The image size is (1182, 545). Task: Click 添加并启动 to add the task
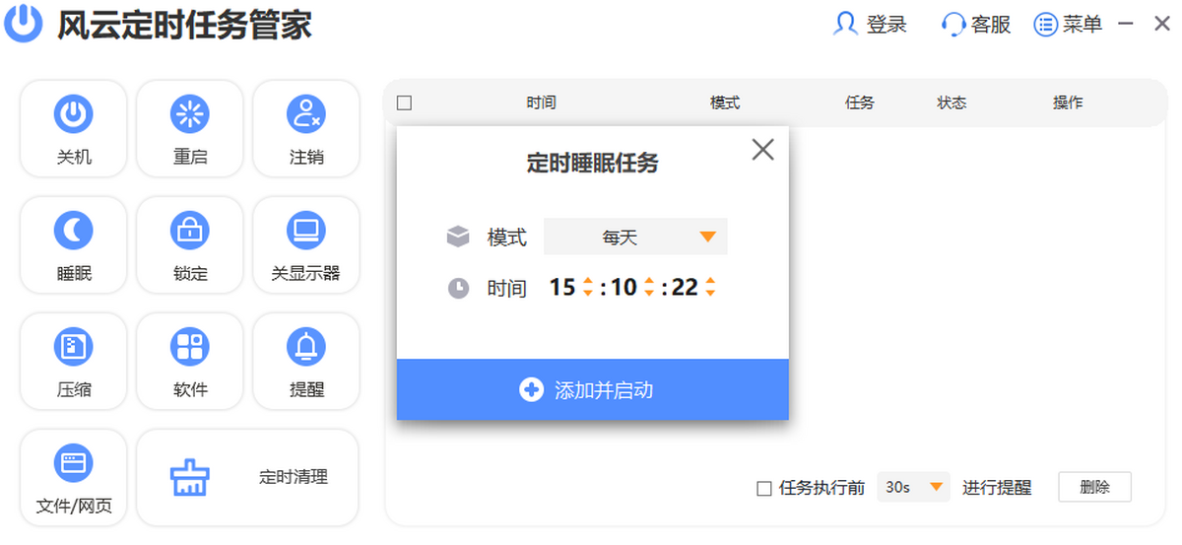click(592, 389)
